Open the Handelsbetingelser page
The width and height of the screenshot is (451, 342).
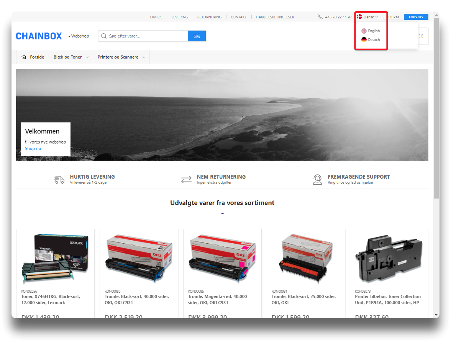click(x=275, y=17)
